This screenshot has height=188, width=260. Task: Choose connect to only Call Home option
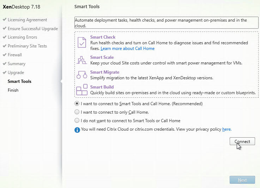point(77,112)
